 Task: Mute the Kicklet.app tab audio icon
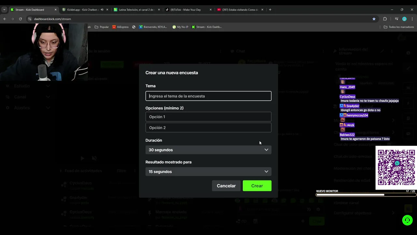click(102, 10)
